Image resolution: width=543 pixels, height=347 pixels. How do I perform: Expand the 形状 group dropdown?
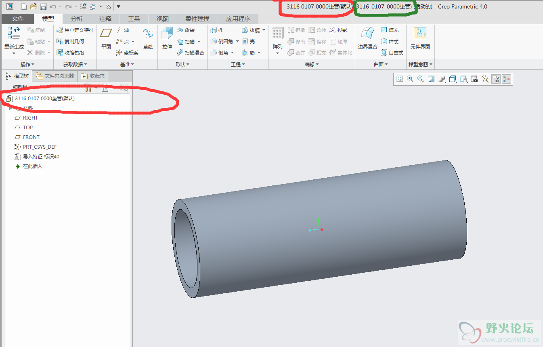click(x=182, y=64)
